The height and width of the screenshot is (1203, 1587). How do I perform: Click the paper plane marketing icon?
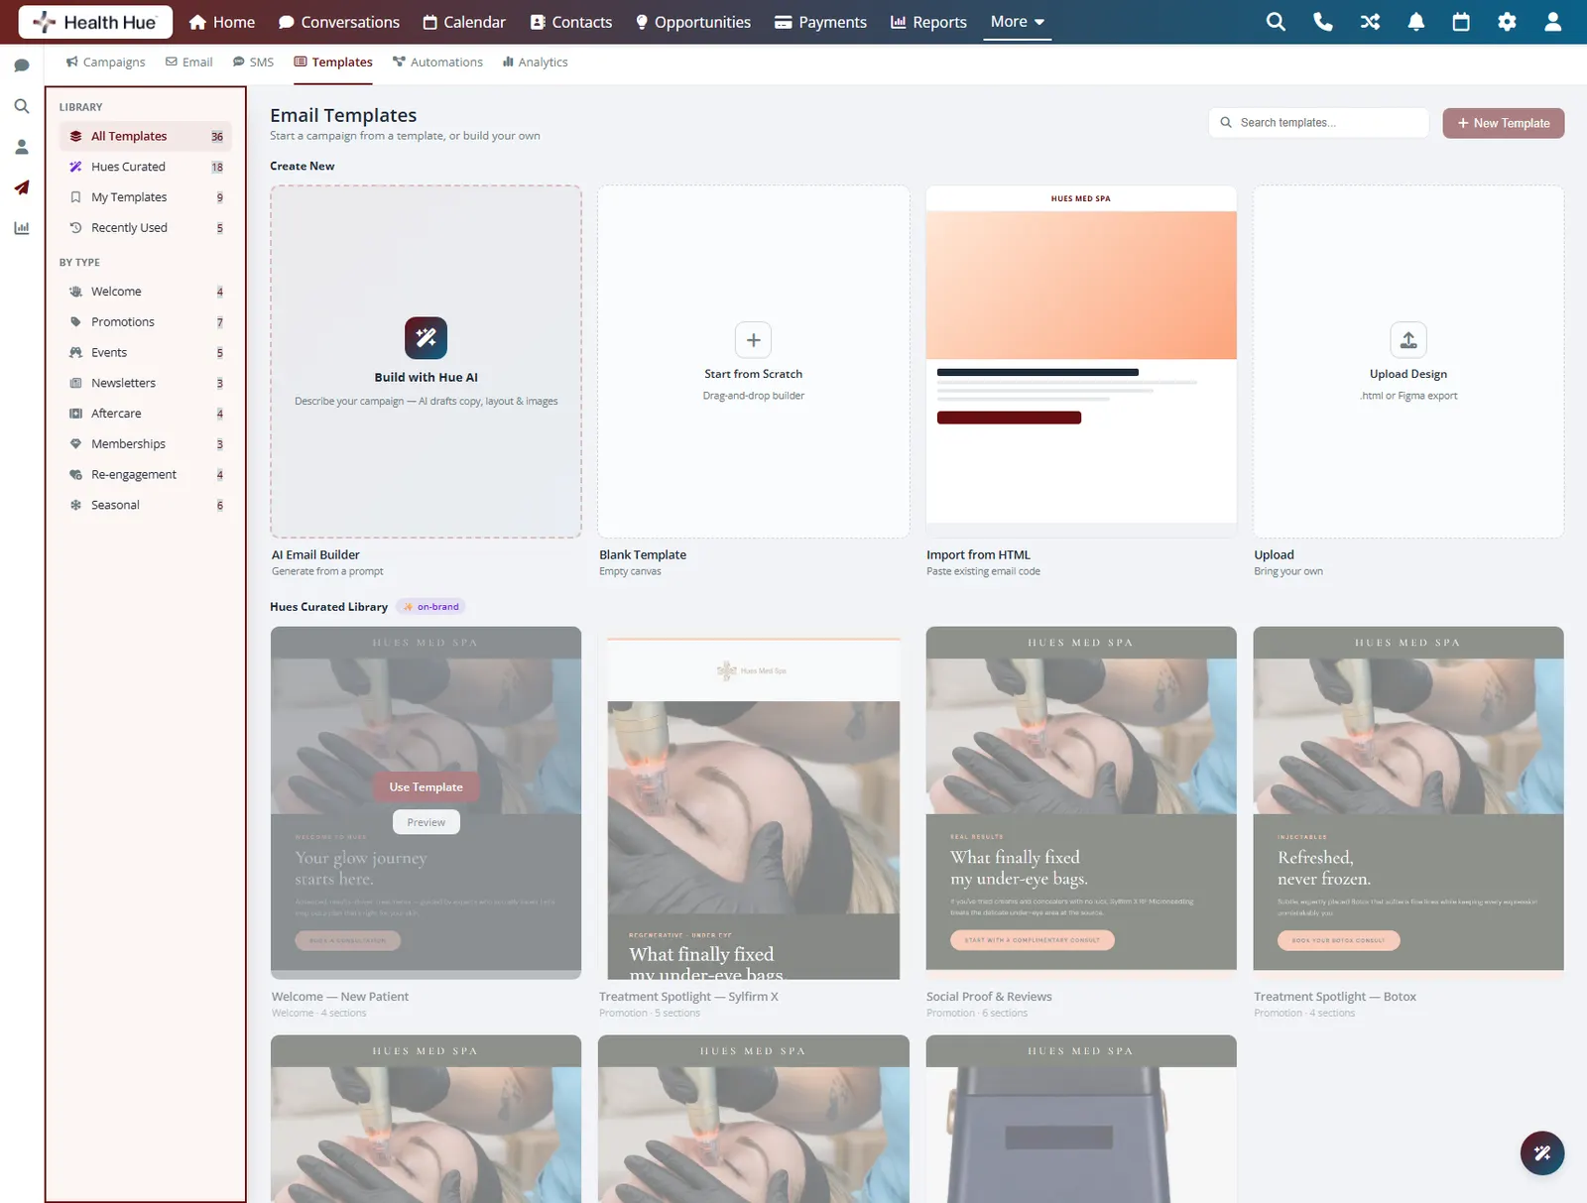[x=22, y=187]
